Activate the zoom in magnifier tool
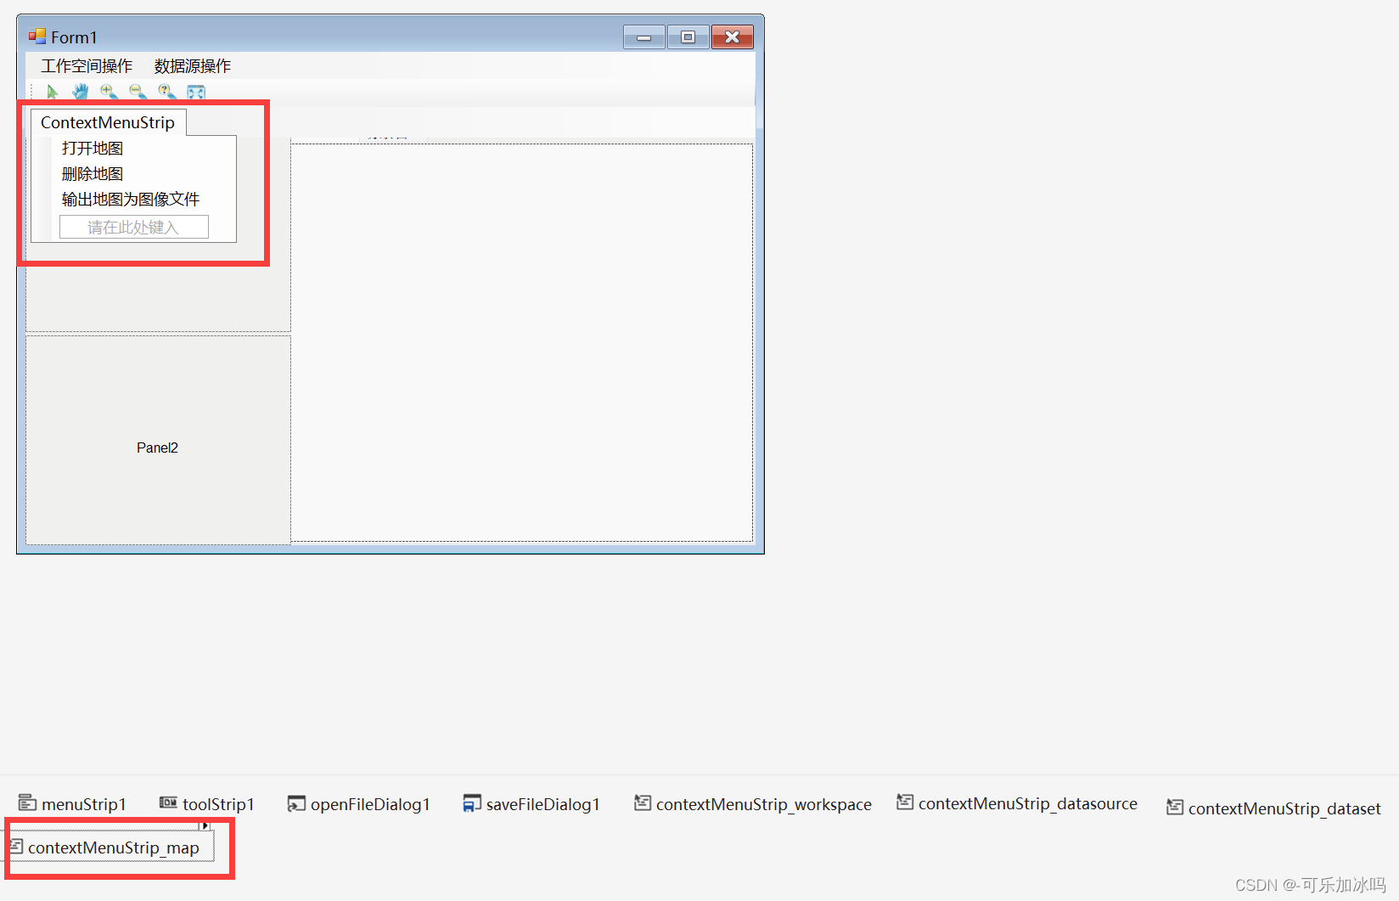The width and height of the screenshot is (1399, 901). [109, 91]
